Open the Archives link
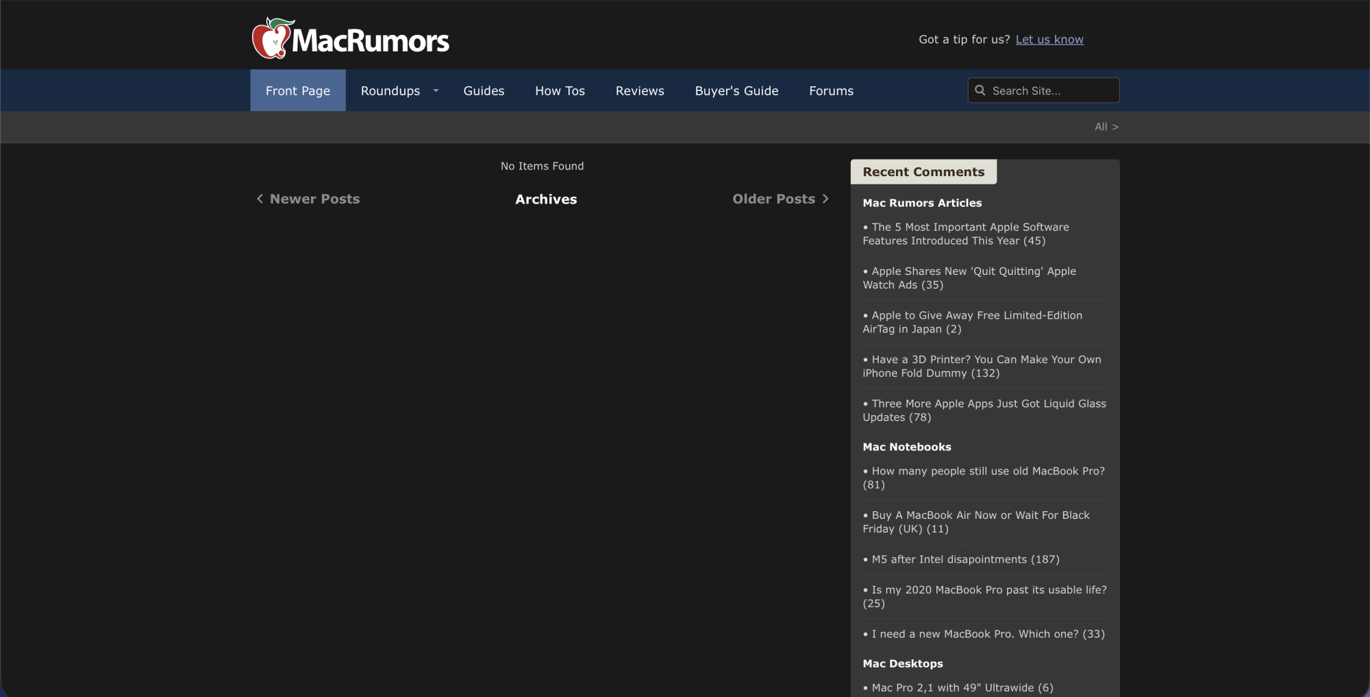 pyautogui.click(x=546, y=199)
